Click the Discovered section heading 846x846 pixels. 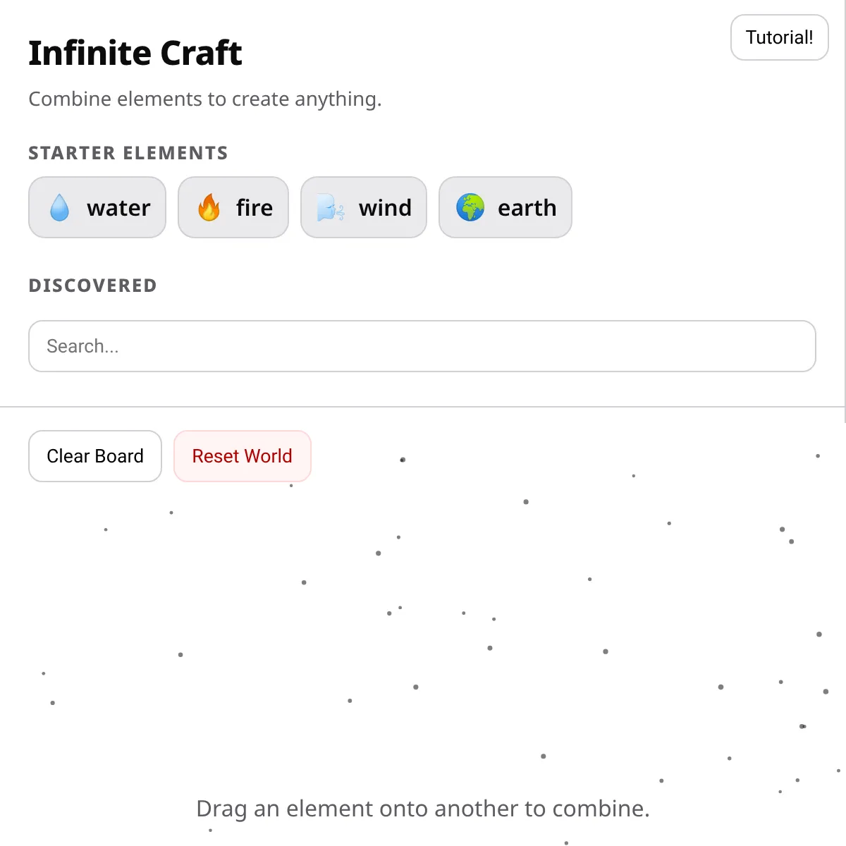[92, 286]
